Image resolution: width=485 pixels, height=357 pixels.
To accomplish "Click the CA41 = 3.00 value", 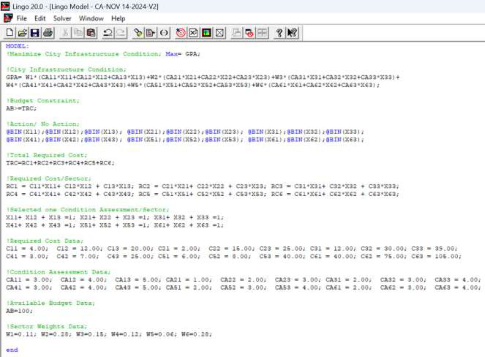I will click(29, 288).
